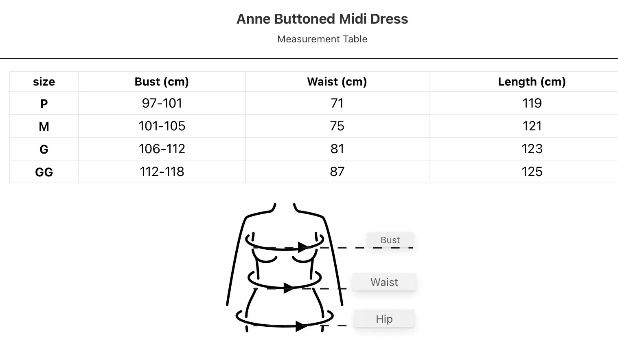Click the 97-101 bust measurement cell
The width and height of the screenshot is (618, 352).
pyautogui.click(x=162, y=103)
